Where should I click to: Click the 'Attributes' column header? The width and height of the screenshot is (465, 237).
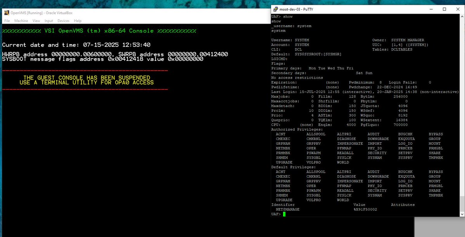403,205
